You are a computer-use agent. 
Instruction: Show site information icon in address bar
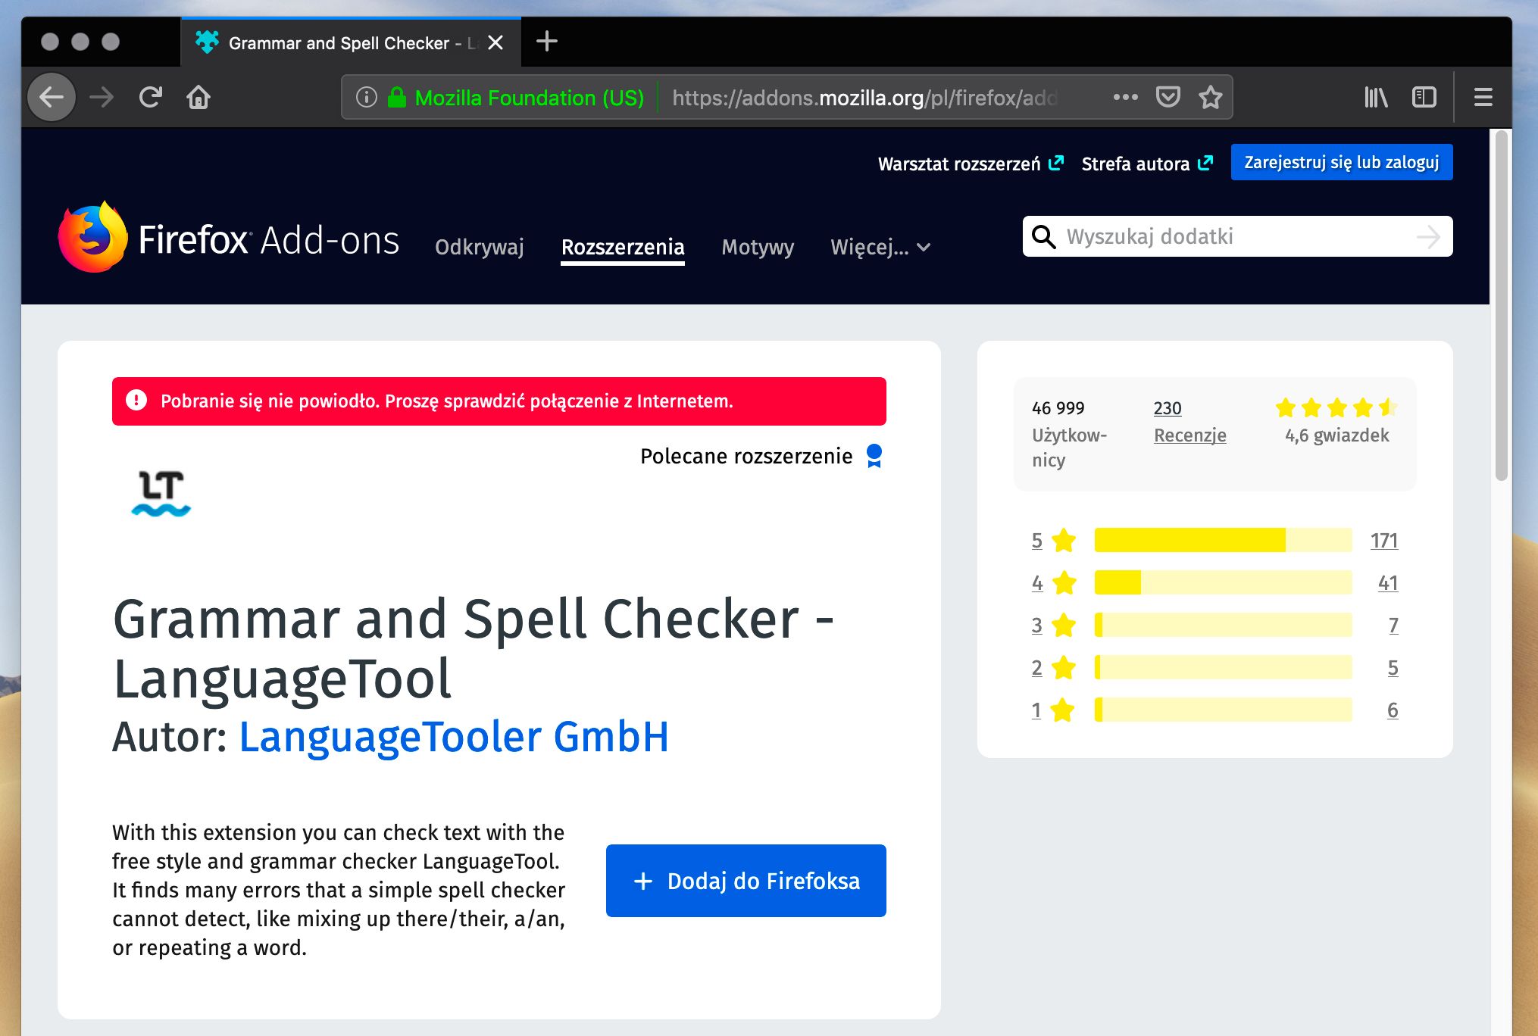[x=367, y=97]
